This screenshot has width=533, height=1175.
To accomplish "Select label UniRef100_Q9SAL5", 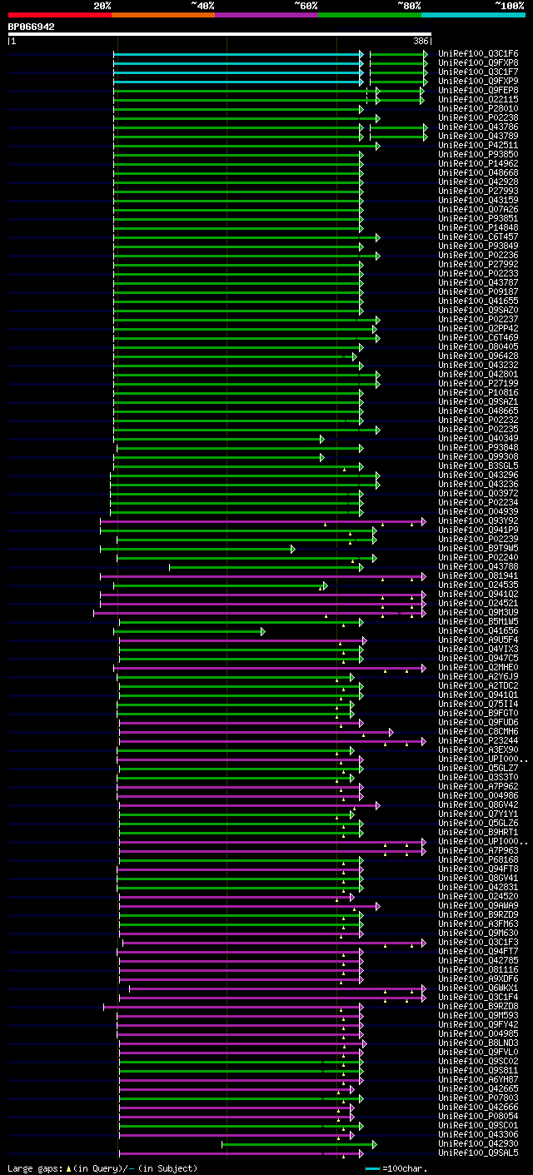I will coord(478,1153).
